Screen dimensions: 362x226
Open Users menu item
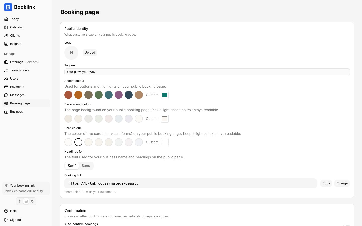(26, 79)
